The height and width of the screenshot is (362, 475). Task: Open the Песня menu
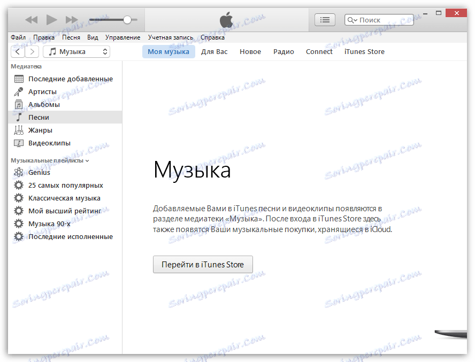pos(71,37)
